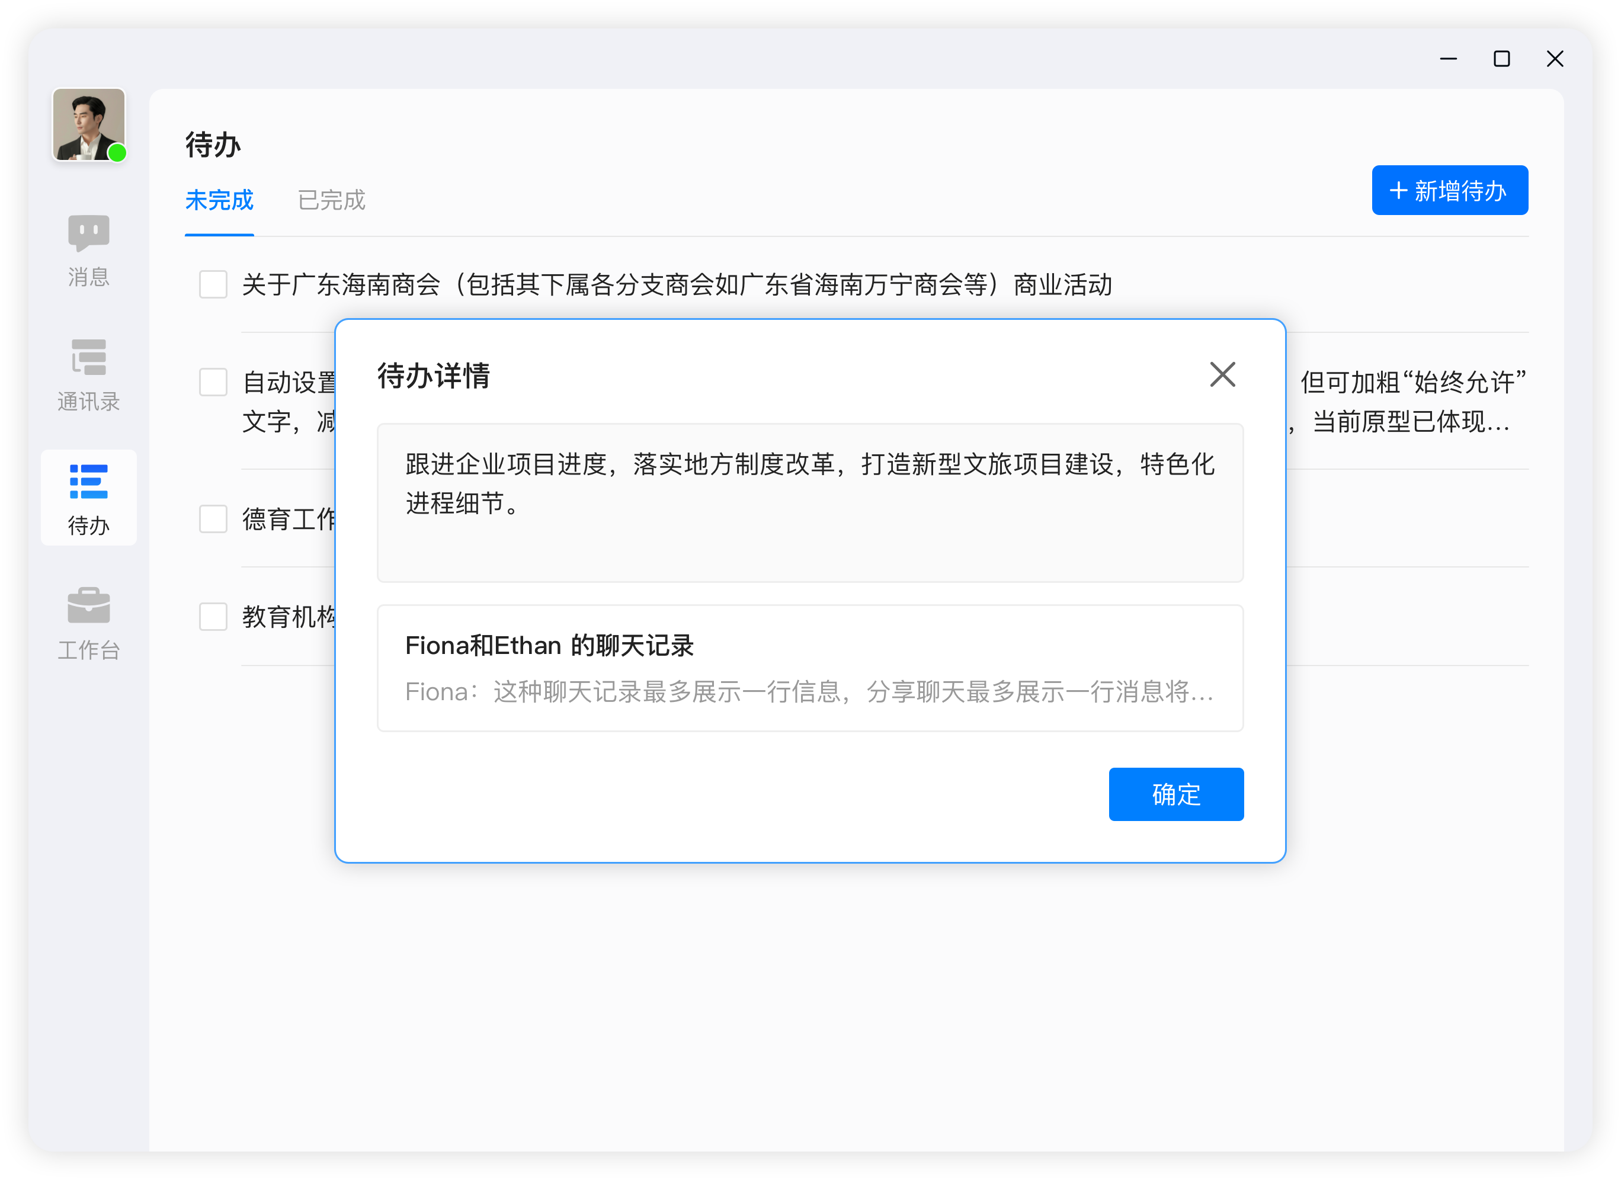Open the 通讯录 (Contacts) section

pyautogui.click(x=88, y=375)
